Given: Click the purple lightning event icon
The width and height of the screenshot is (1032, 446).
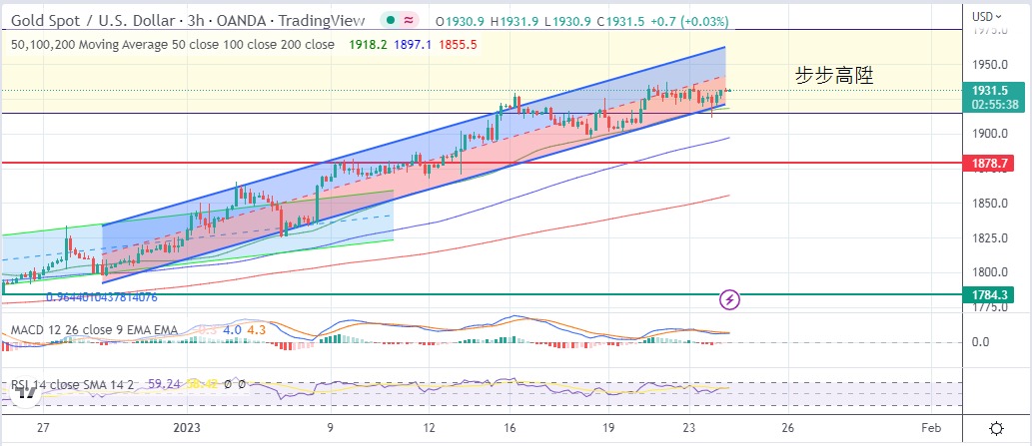Looking at the screenshot, I should [x=730, y=298].
